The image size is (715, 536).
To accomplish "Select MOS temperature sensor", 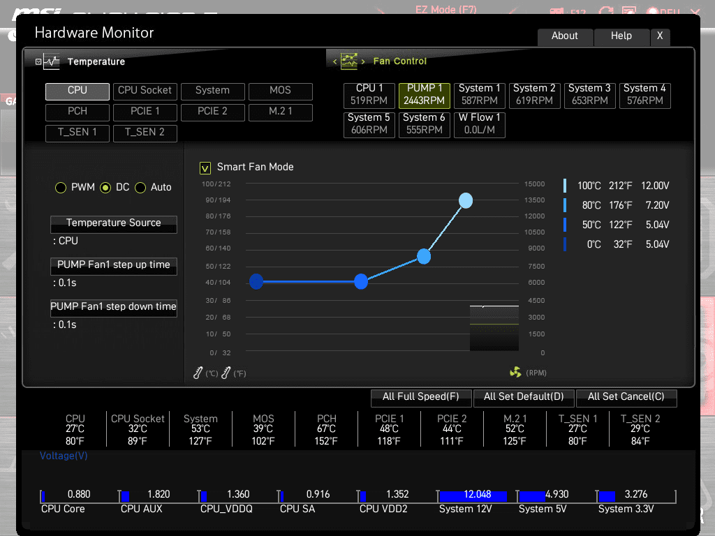I will (x=281, y=91).
